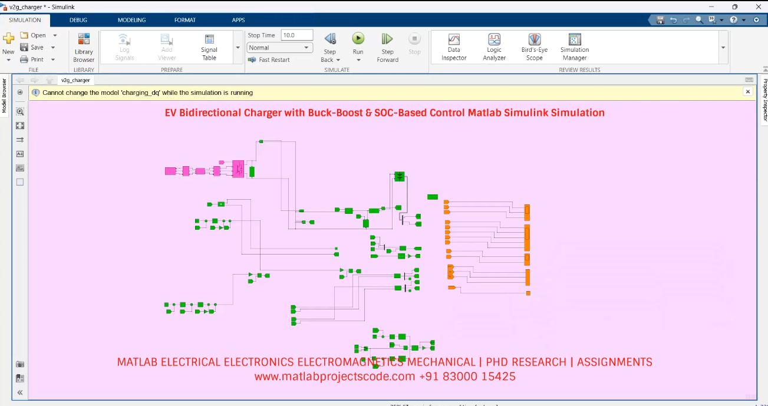This screenshot has width=768, height=406.
Task: Switch to the MODELING tab
Action: click(131, 20)
